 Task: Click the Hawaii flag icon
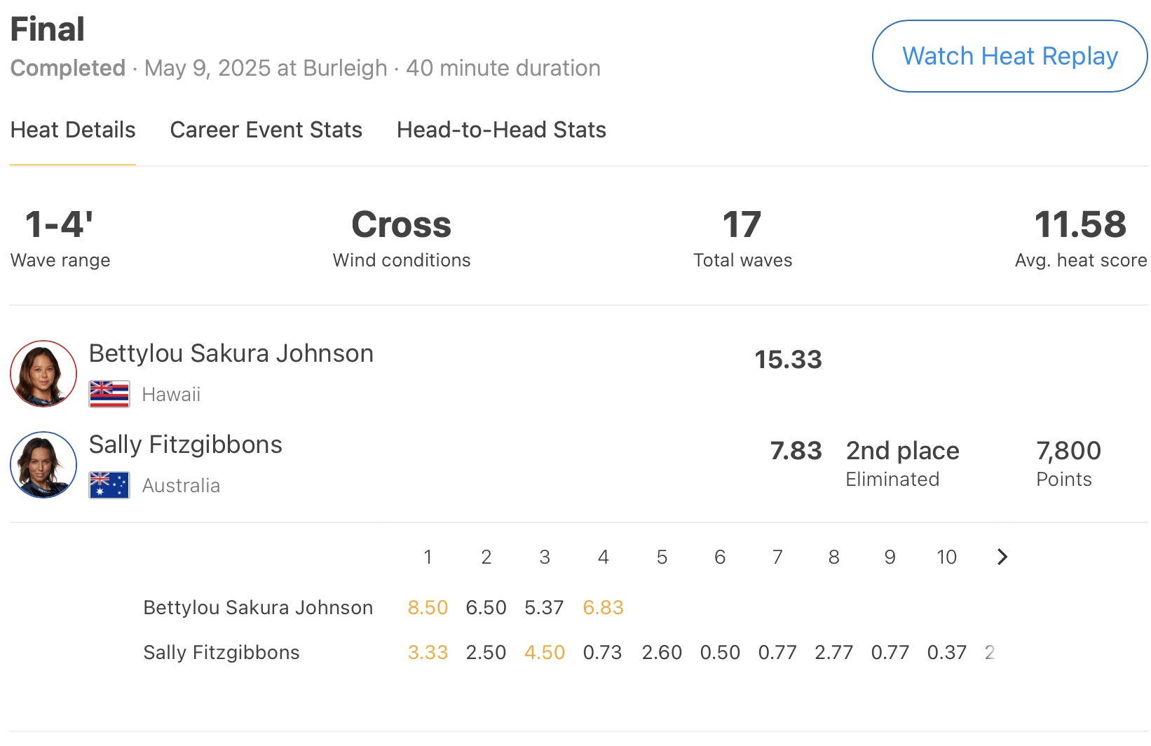coord(109,394)
